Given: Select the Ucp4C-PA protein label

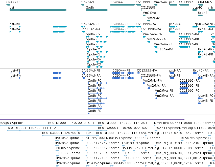Looking at the screenshot, I should click(x=201, y=71).
